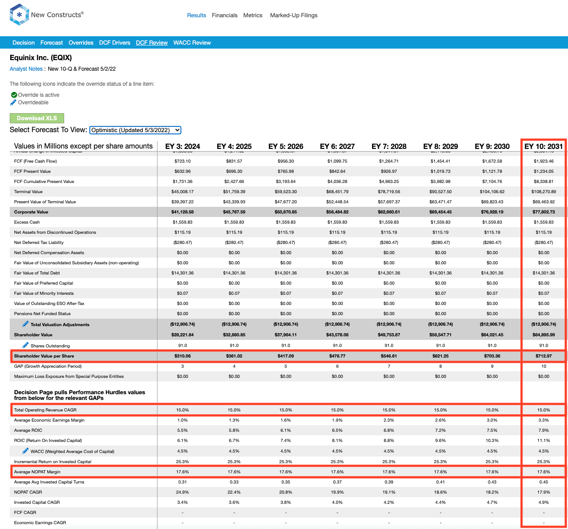This screenshot has width=568, height=529.
Task: Click the Shareholder Value per Share label
Action: (44, 356)
